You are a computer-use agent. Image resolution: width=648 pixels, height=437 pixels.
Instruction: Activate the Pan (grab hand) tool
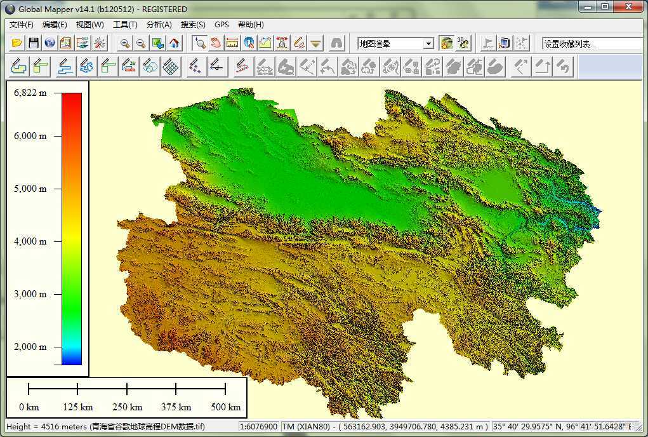click(216, 44)
